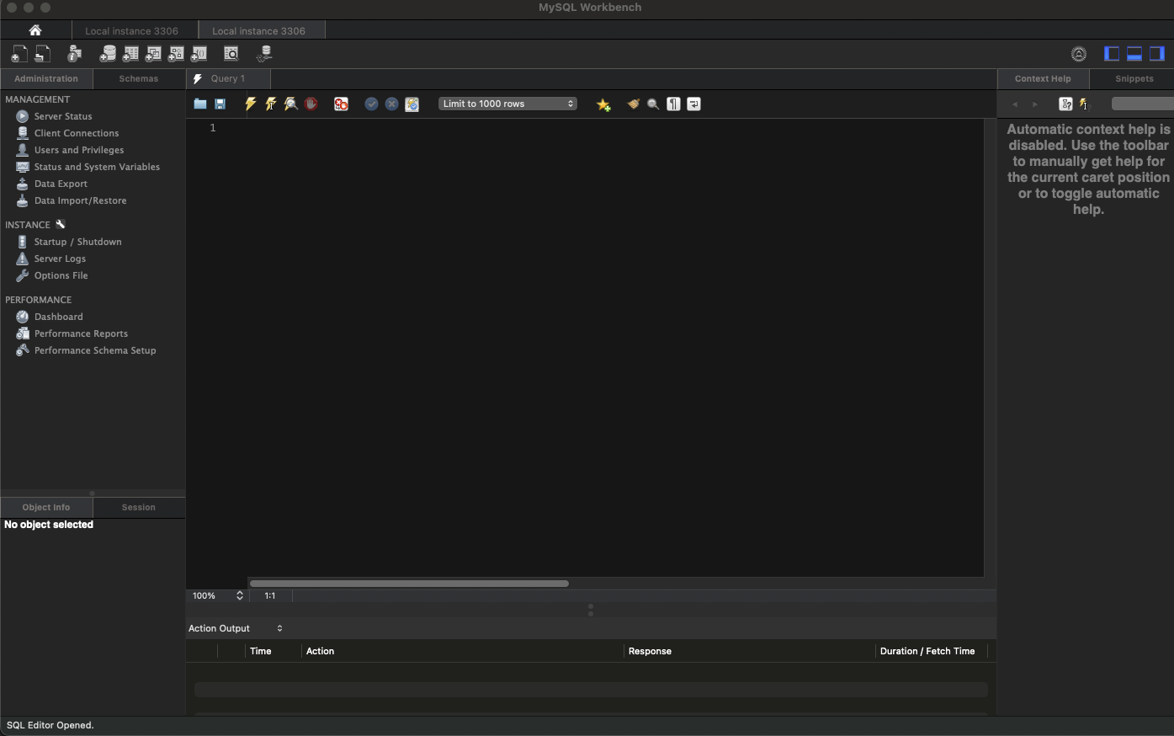1174x736 pixels.
Task: Open the Workbench preferences gear icon
Action: click(x=1078, y=54)
